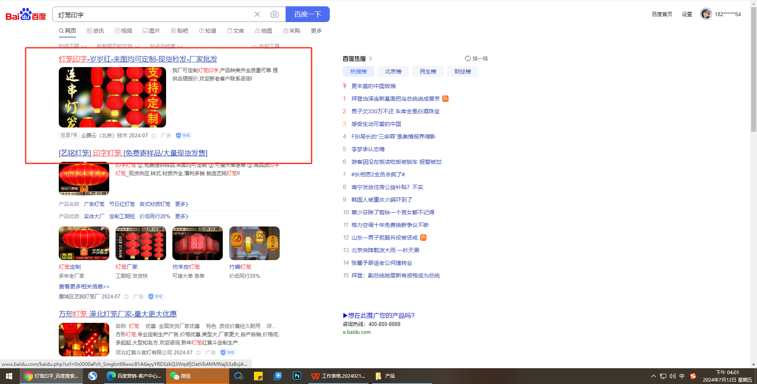Viewport: 757px width, 384px height.
Task: Launch Photoshop from the taskbar
Action: [x=297, y=376]
